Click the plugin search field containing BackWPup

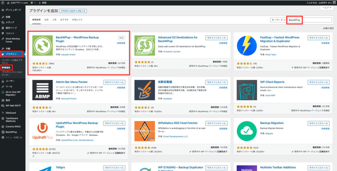[x=309, y=20]
